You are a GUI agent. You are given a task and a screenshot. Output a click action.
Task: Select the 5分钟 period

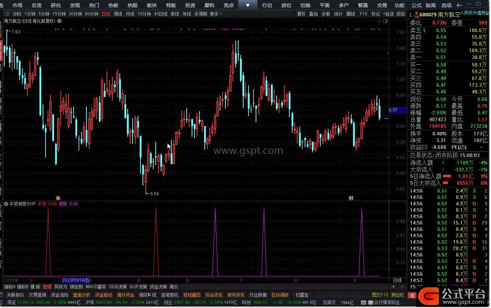click(x=44, y=14)
